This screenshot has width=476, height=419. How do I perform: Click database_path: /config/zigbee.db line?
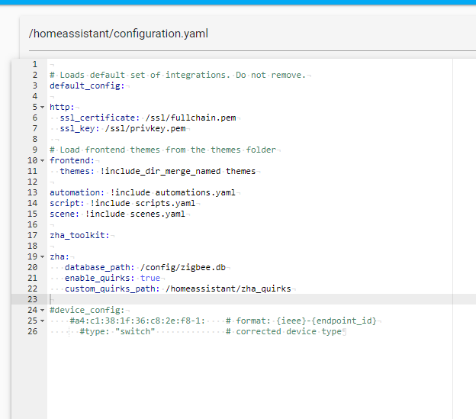click(x=145, y=267)
